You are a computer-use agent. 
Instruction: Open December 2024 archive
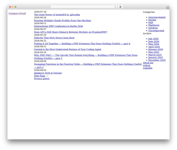157,60
